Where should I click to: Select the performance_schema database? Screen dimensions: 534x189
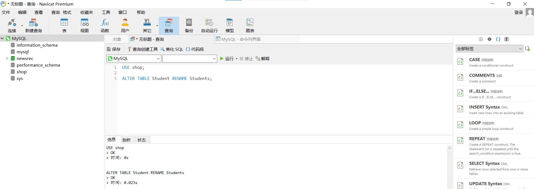point(38,65)
